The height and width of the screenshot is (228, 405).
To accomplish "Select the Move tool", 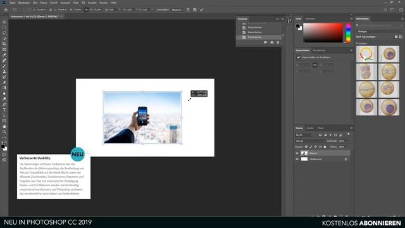I will pos(4,22).
